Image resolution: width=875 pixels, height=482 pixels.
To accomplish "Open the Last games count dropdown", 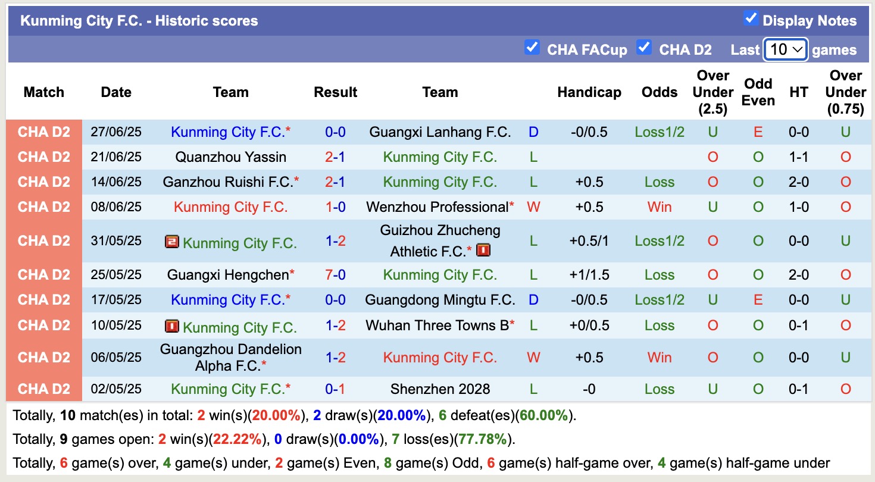I will pos(785,49).
